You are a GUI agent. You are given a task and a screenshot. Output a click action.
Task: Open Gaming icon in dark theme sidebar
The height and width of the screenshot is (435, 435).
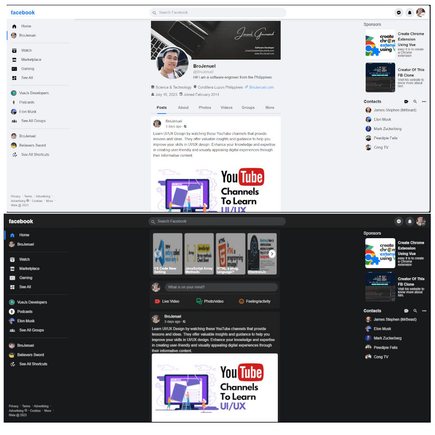pyautogui.click(x=12, y=278)
